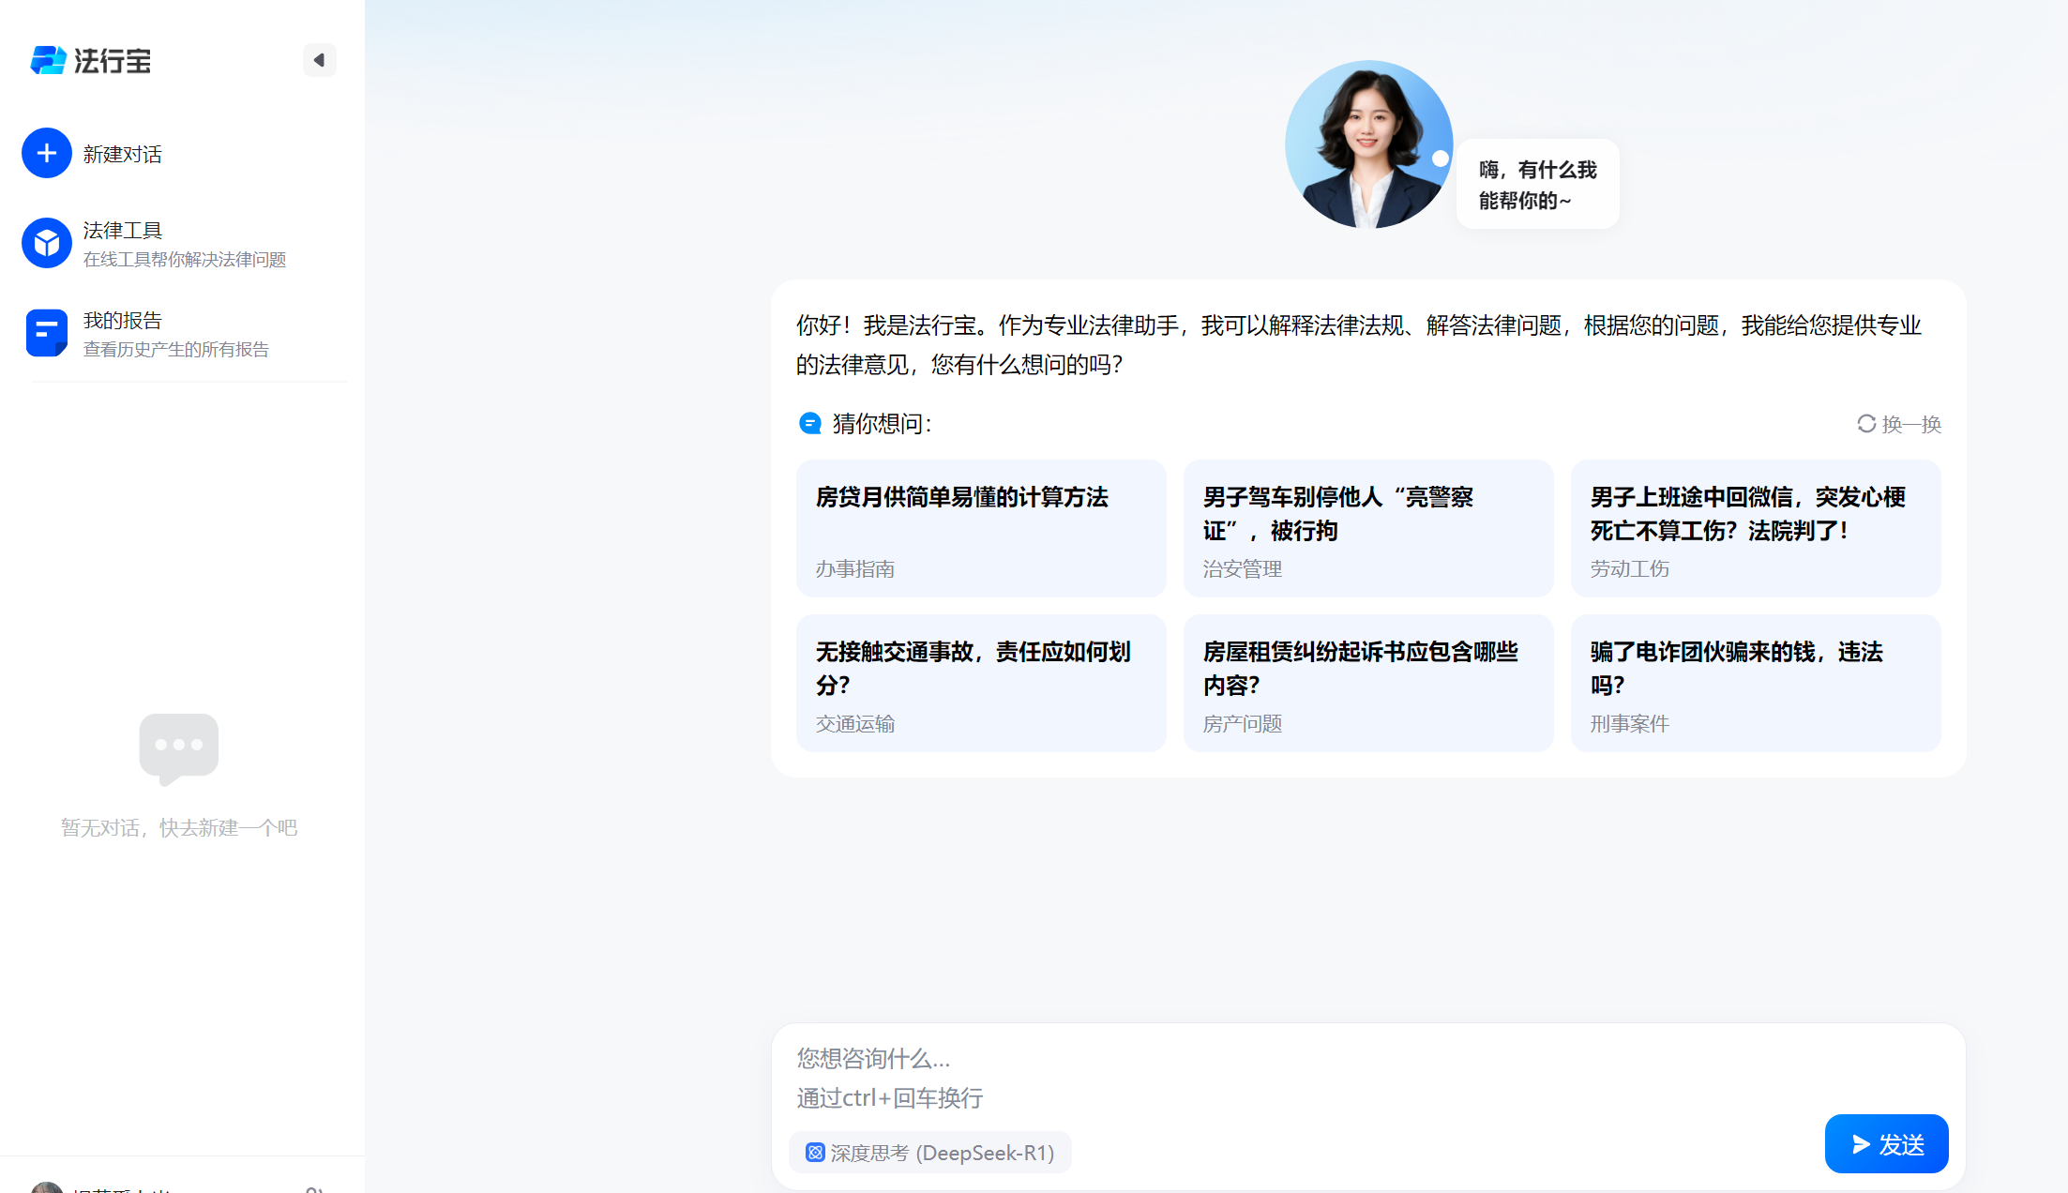The image size is (2068, 1193).
Task: Click the 法行宝 logo icon
Action: pos(48,60)
